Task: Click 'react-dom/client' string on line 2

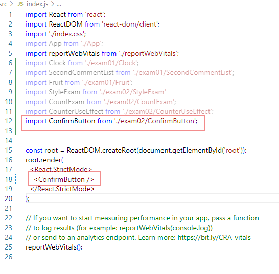Action: pos(130,24)
